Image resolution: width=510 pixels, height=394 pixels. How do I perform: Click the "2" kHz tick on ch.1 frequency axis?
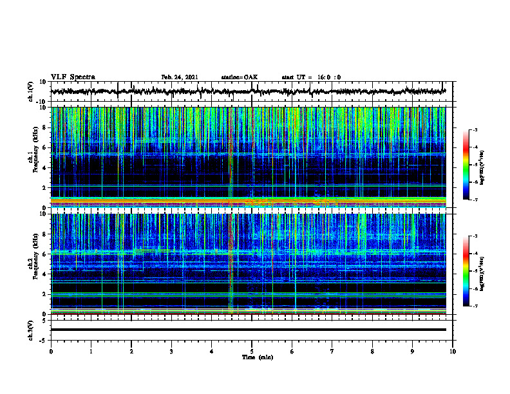44,188
